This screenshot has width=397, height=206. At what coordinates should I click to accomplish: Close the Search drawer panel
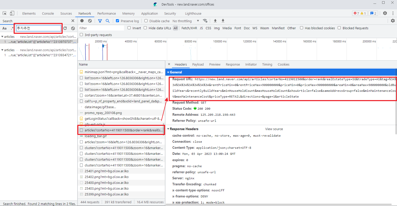click(x=73, y=21)
